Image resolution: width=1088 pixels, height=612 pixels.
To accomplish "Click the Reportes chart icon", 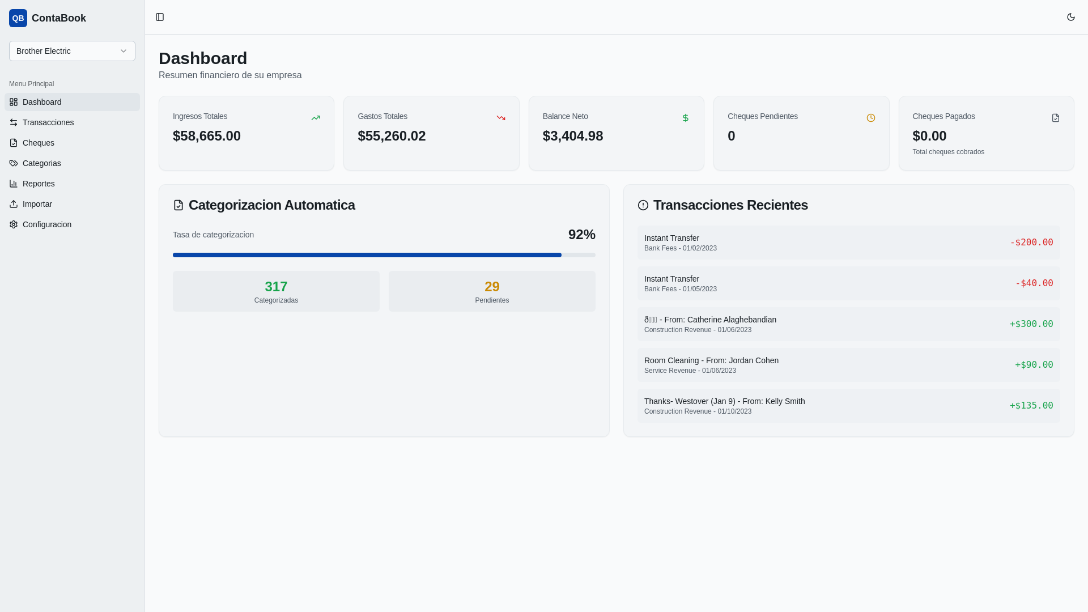I will point(14,184).
